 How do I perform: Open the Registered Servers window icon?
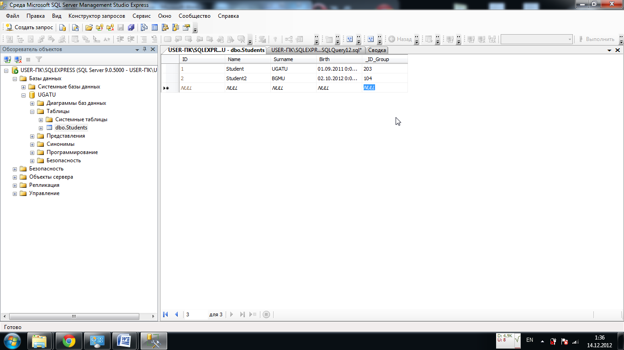click(144, 27)
